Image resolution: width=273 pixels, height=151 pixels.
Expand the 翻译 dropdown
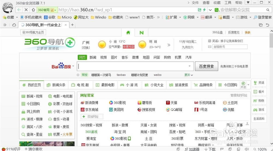pos(215,17)
